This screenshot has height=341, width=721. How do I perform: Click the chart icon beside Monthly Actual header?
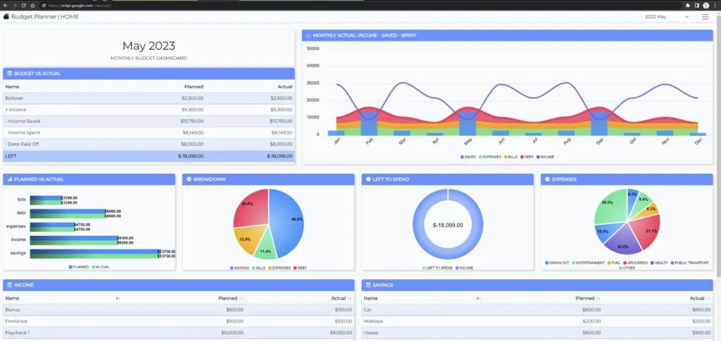[308, 35]
